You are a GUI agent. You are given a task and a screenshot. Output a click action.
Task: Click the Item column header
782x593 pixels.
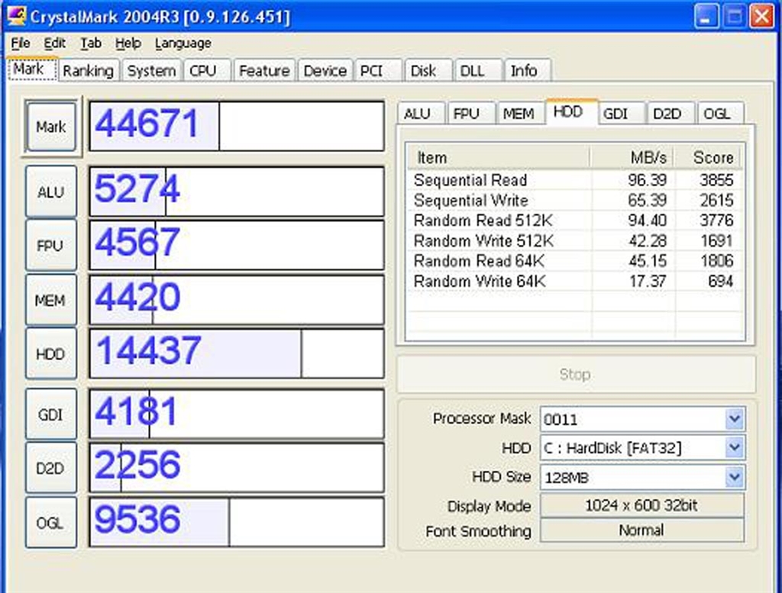coord(498,157)
